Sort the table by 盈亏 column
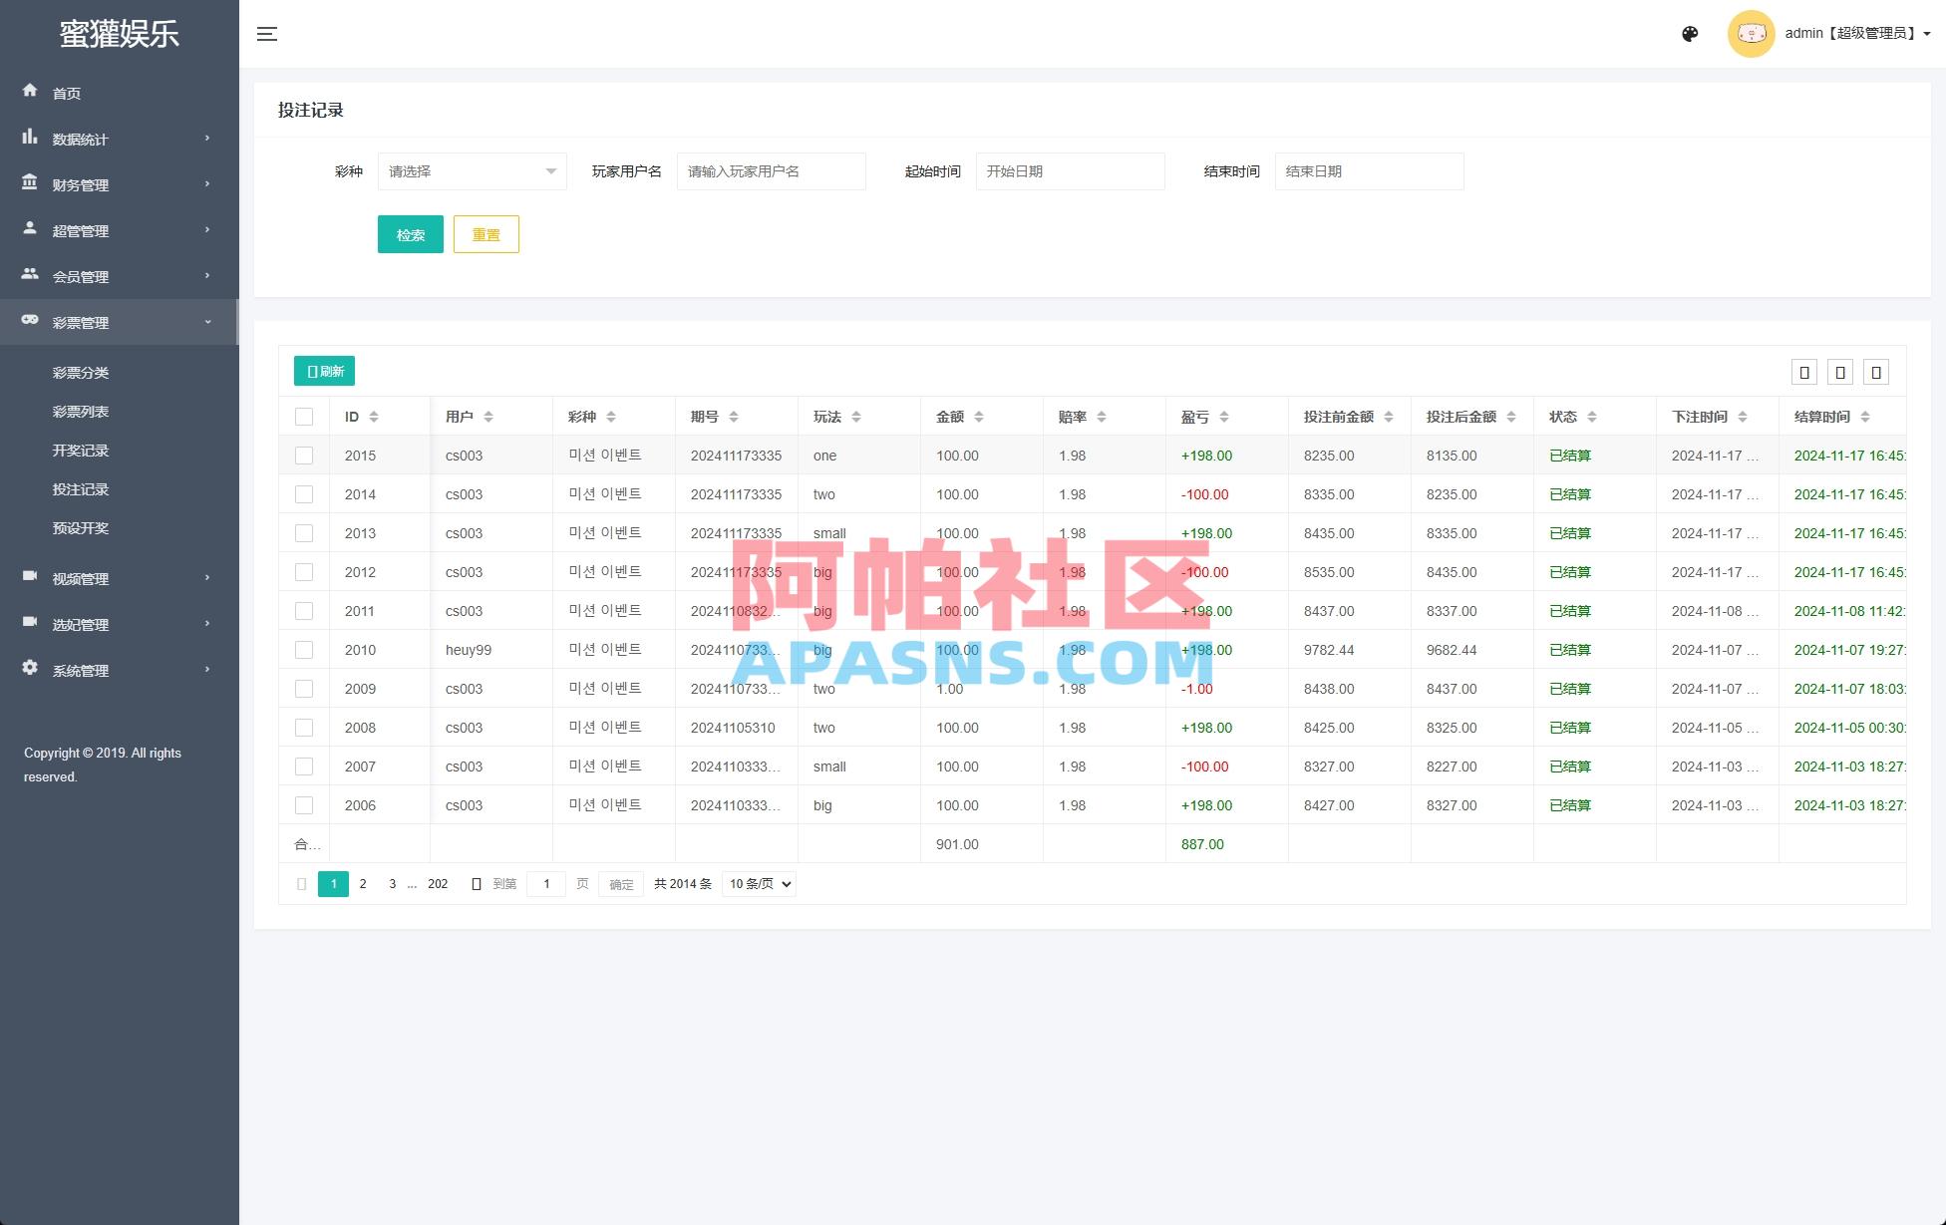1946x1225 pixels. click(1224, 416)
